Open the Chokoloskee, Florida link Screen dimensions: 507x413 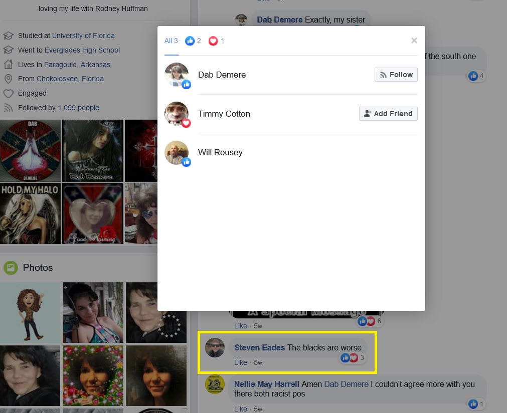[70, 79]
